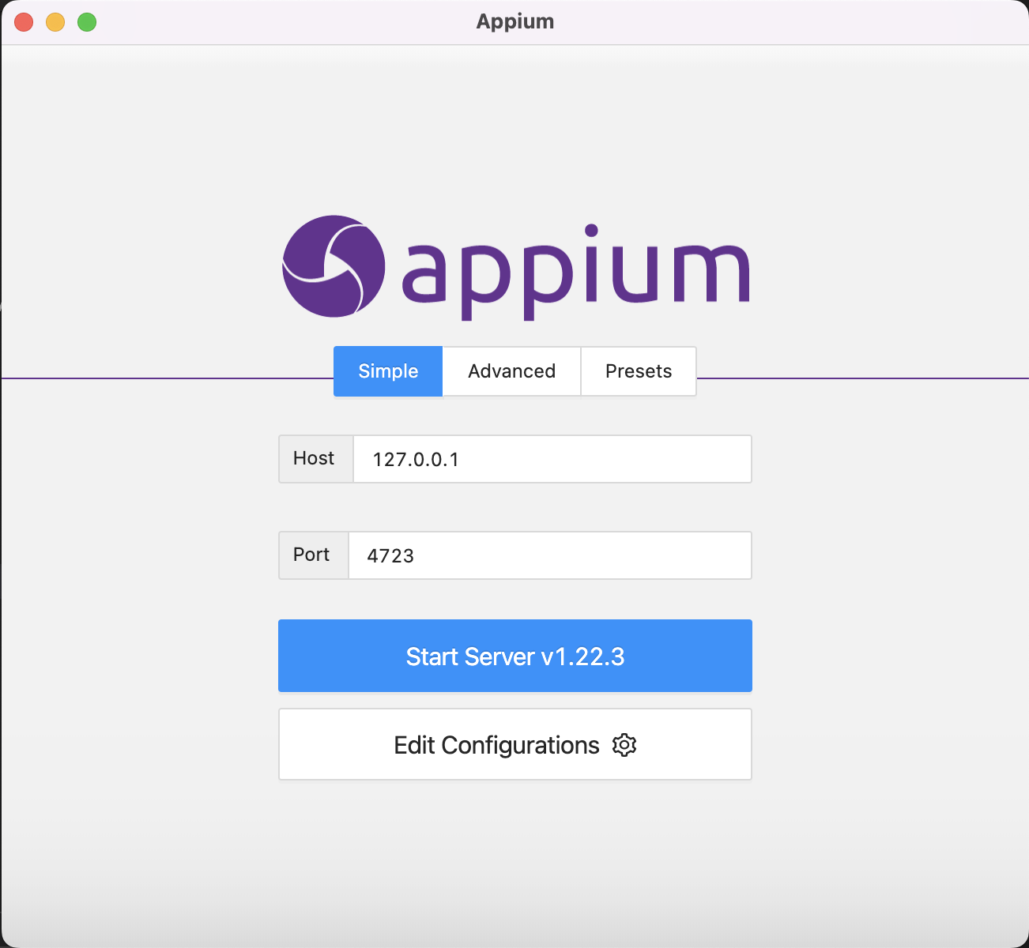Click the Host label

314,458
